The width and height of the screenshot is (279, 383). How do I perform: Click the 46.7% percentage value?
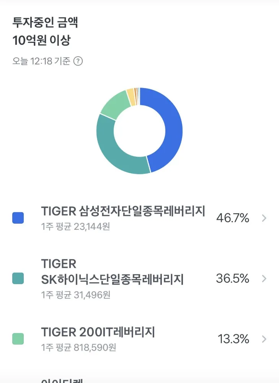[233, 218]
